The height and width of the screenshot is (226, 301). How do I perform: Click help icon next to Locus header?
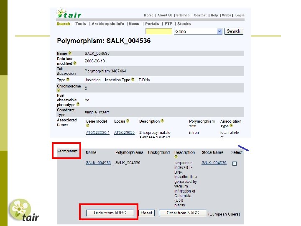point(128,121)
